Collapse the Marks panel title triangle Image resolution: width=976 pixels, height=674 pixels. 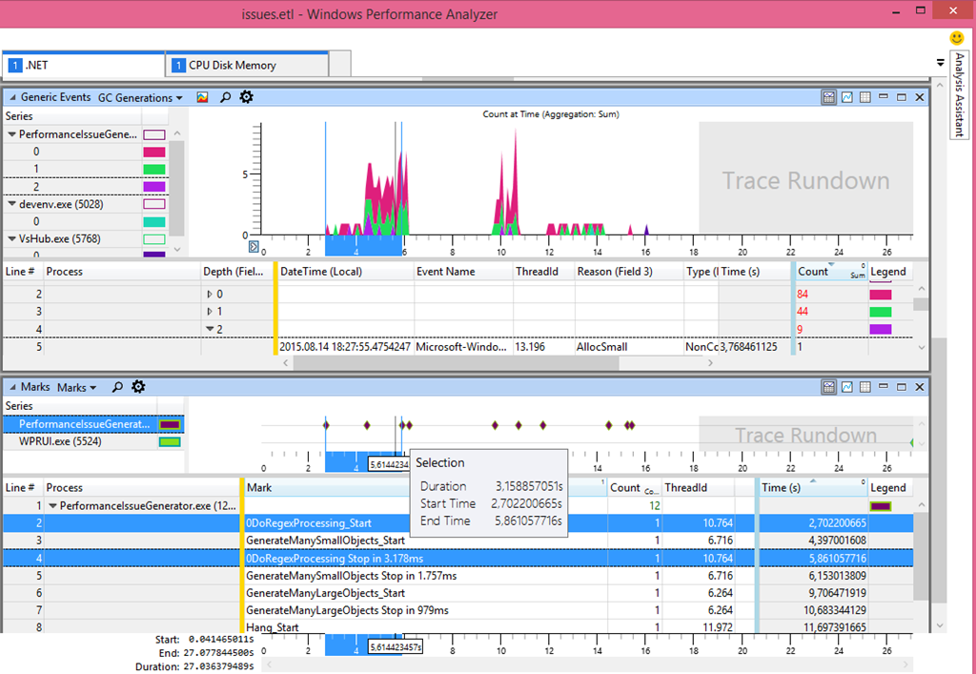[x=12, y=387]
